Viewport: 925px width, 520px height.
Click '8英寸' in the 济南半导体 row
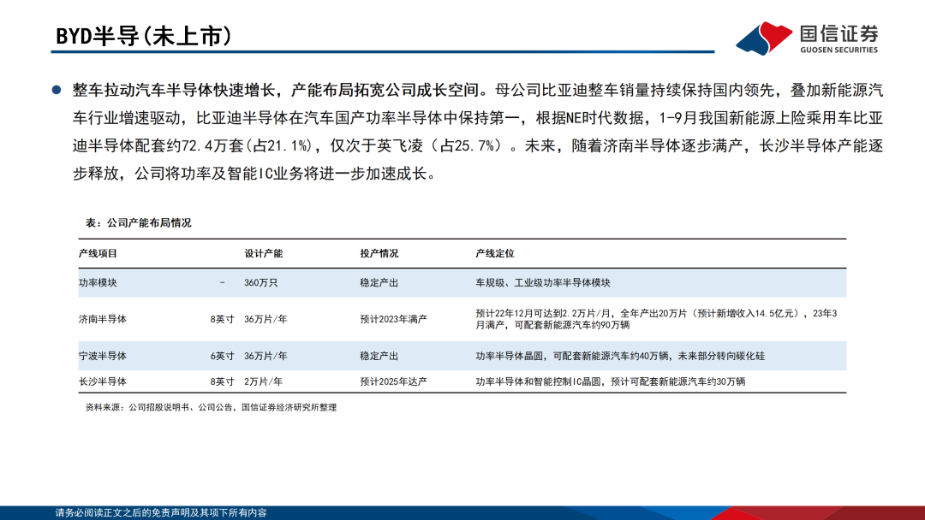(223, 319)
